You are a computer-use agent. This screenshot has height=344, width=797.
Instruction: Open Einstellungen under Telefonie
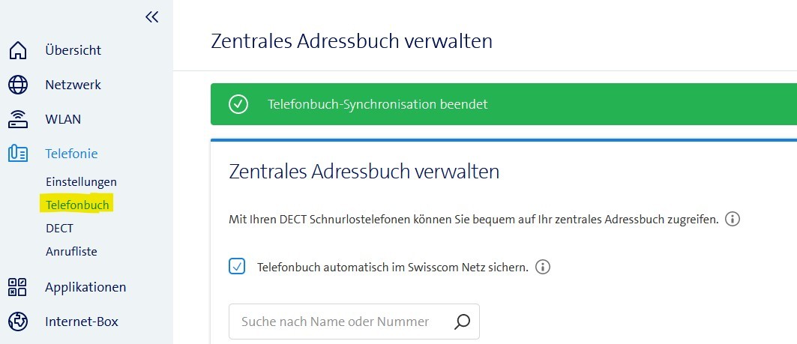(x=81, y=181)
